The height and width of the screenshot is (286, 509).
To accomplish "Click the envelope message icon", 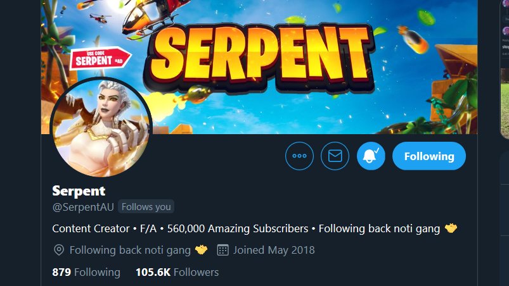I will point(335,156).
